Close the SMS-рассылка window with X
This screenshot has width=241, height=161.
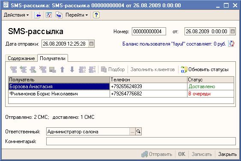point(235,6)
